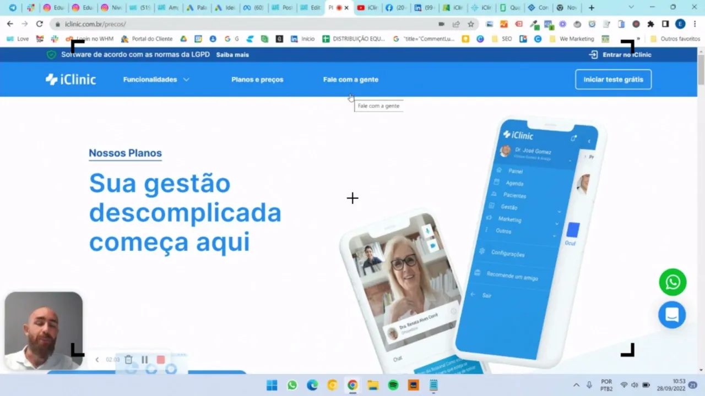Open the Saiba mais link in LGPD banner
Image resolution: width=705 pixels, height=396 pixels.
pos(232,55)
